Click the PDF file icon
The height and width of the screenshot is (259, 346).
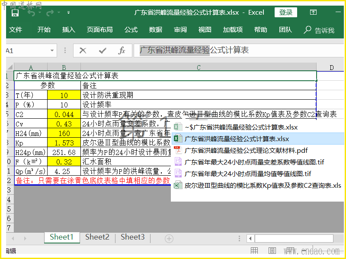coord(178,150)
